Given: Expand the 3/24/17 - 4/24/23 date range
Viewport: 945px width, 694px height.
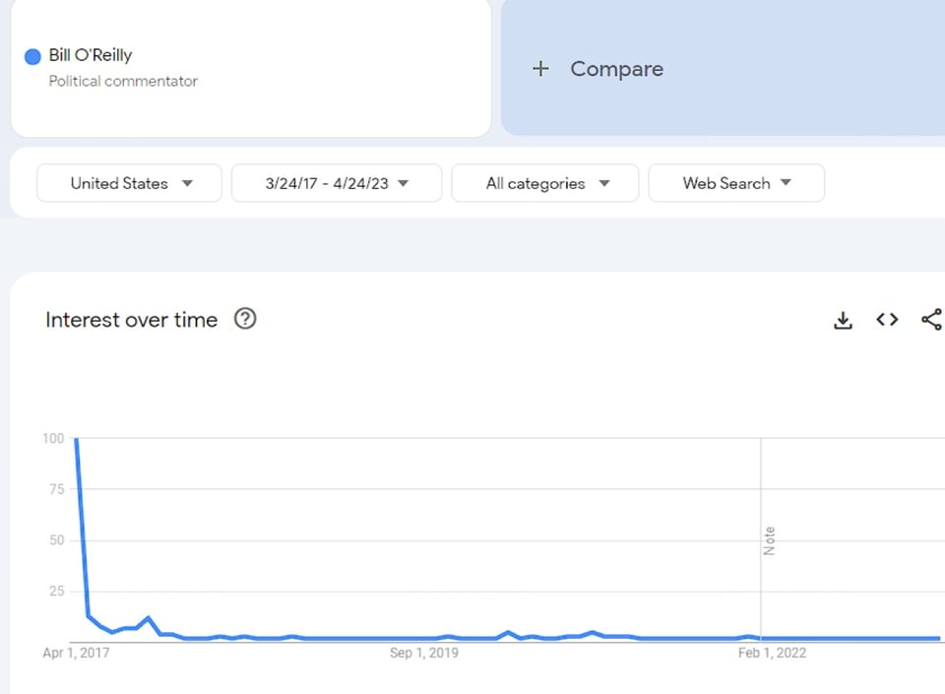Looking at the screenshot, I should pos(337,183).
